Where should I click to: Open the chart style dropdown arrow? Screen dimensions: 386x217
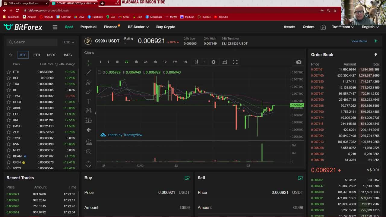204,62
